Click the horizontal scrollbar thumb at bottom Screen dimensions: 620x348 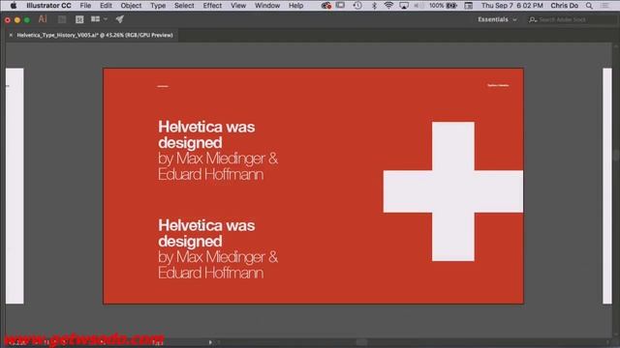(x=361, y=342)
